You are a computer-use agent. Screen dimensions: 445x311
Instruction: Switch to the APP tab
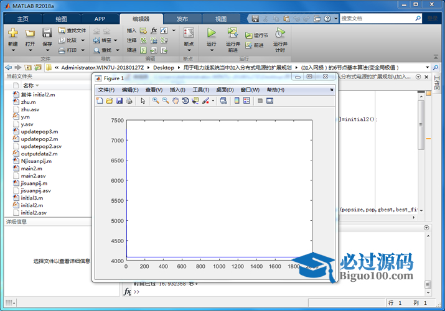click(100, 19)
